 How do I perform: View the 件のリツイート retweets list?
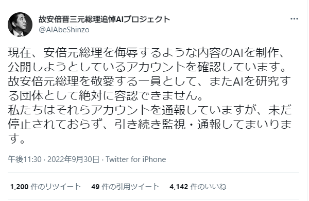point(56,187)
